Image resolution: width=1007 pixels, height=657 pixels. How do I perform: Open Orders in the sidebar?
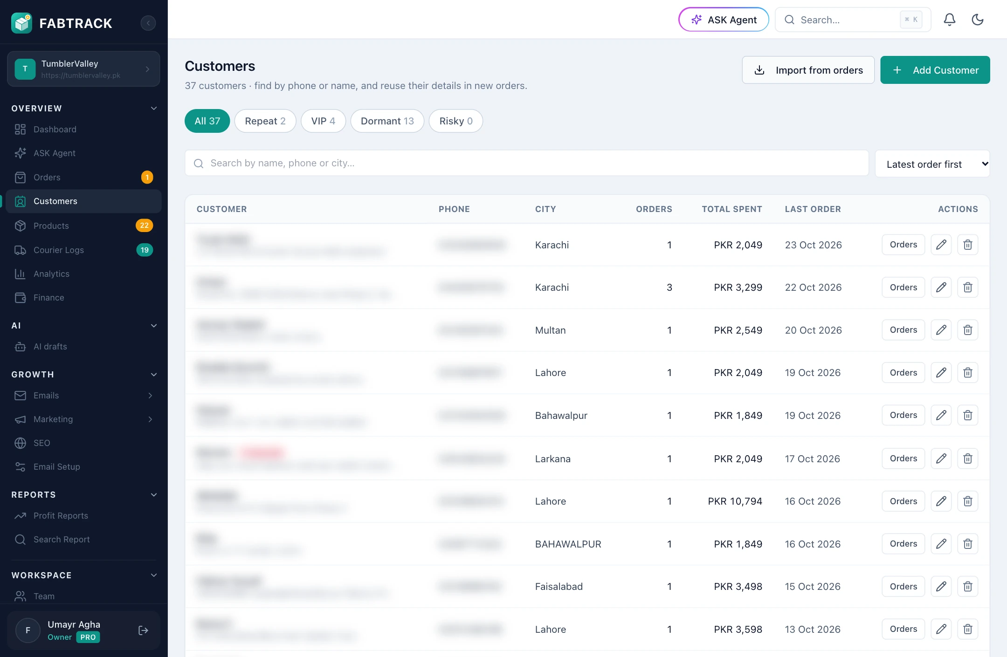pyautogui.click(x=84, y=177)
